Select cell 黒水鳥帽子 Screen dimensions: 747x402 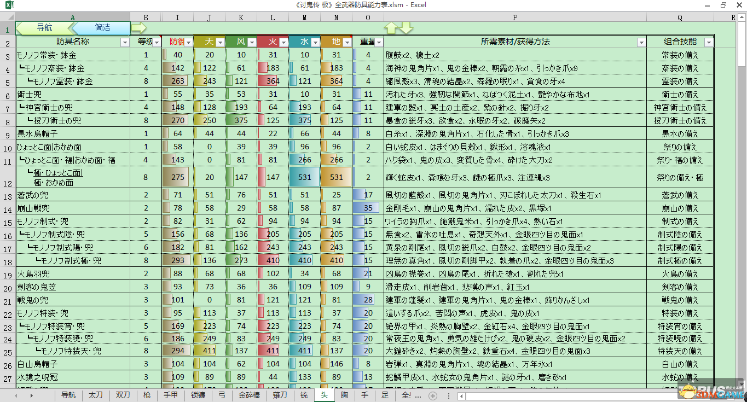(x=73, y=133)
